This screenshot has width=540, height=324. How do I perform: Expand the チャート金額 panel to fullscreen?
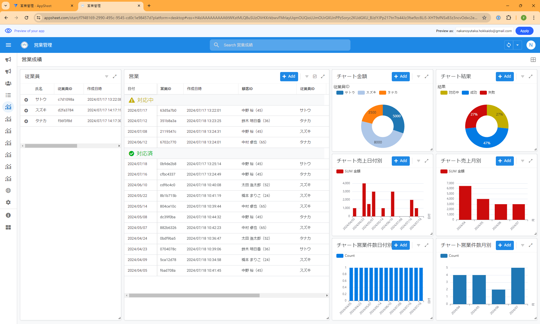pos(426,76)
